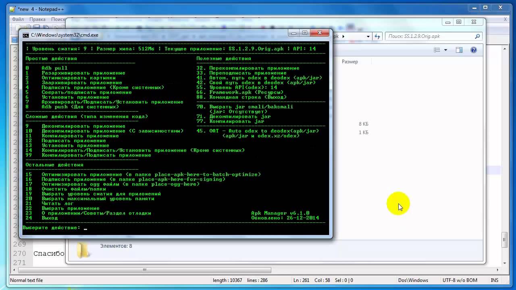
Task: Click 'Перекомпилировать приложение' option 32
Action: [254, 68]
